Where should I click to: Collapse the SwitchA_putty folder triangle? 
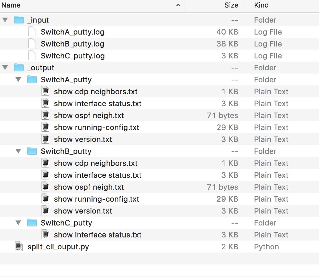click(x=18, y=79)
